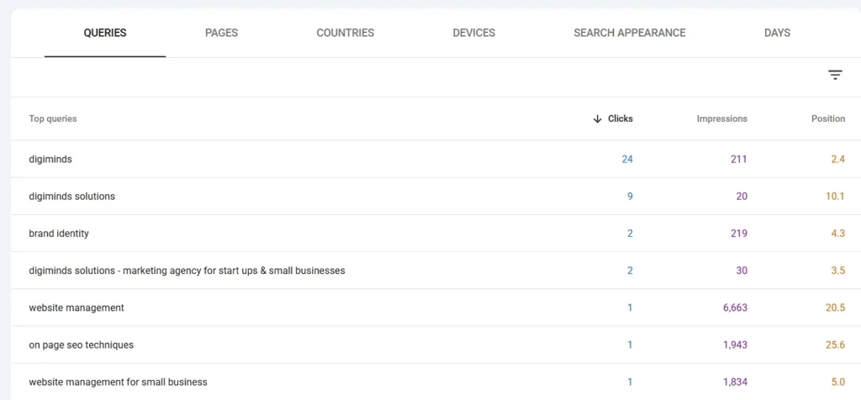Click the 211 impressions value
This screenshot has width=861, height=400.
[x=738, y=159]
